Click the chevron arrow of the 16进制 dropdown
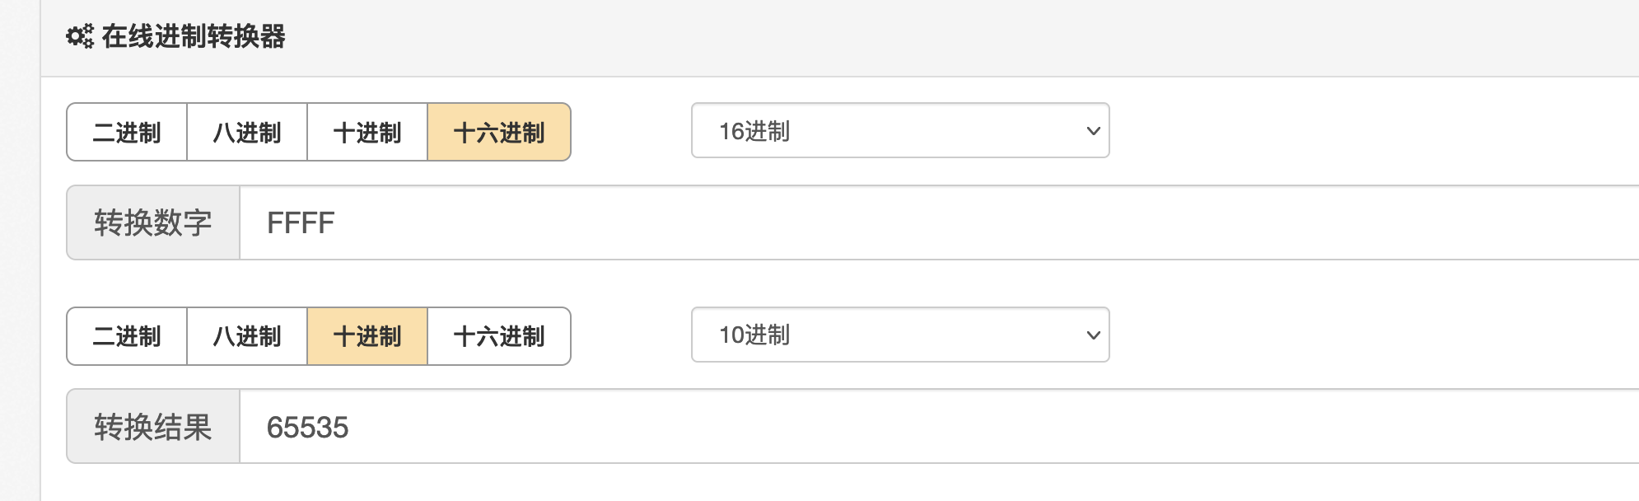The height and width of the screenshot is (501, 1639). (1093, 131)
